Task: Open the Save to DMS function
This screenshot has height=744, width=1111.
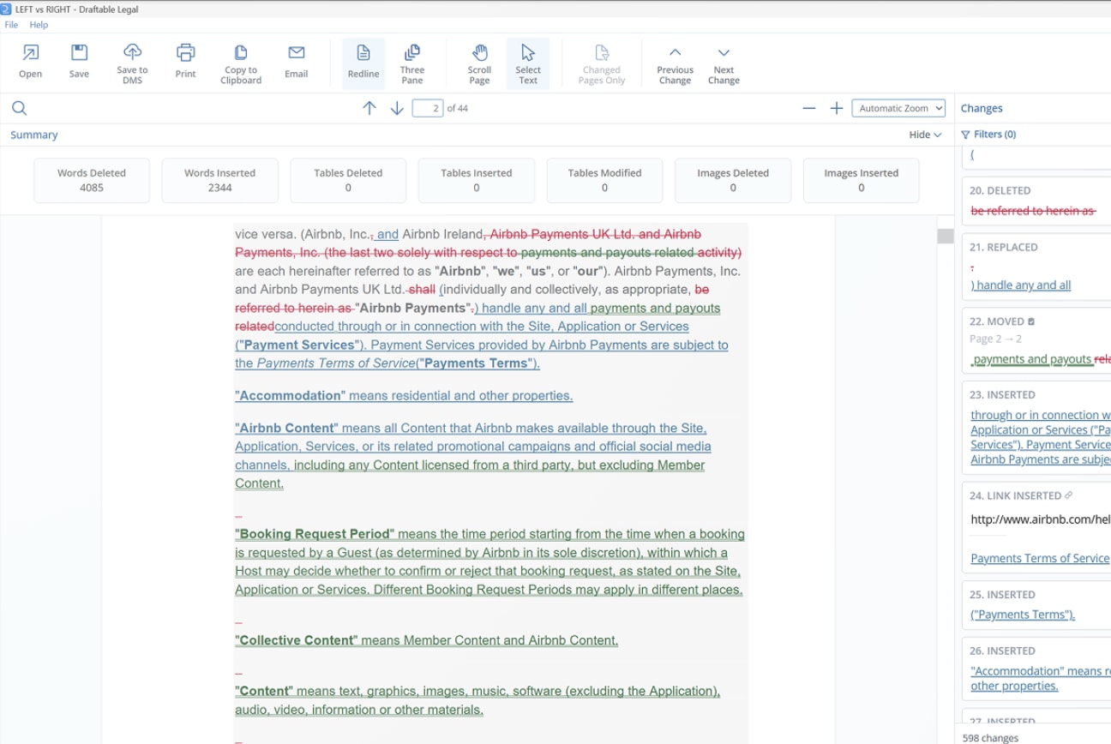Action: (132, 63)
